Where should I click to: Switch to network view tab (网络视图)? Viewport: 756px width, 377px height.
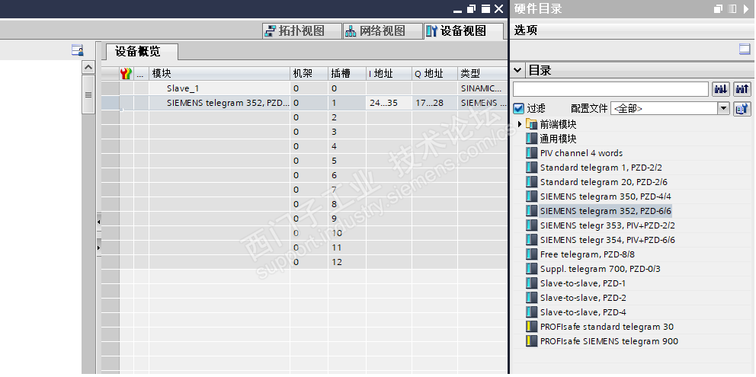(383, 31)
